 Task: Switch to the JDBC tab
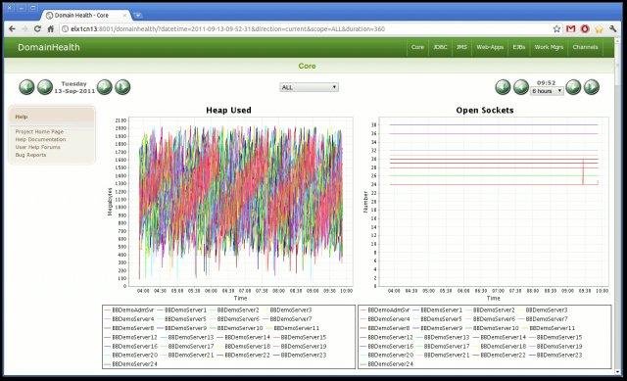coord(440,47)
